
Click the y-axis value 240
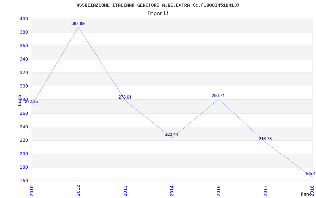(x=24, y=127)
